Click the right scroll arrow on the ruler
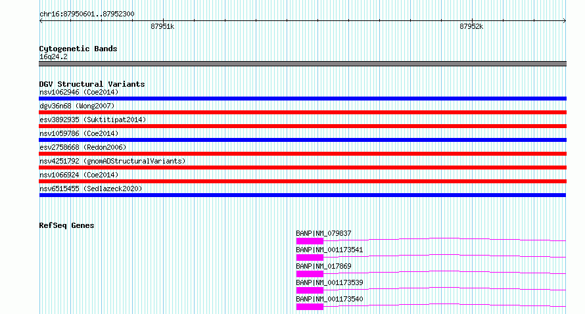Screen dimensions: 585x314 564,21
